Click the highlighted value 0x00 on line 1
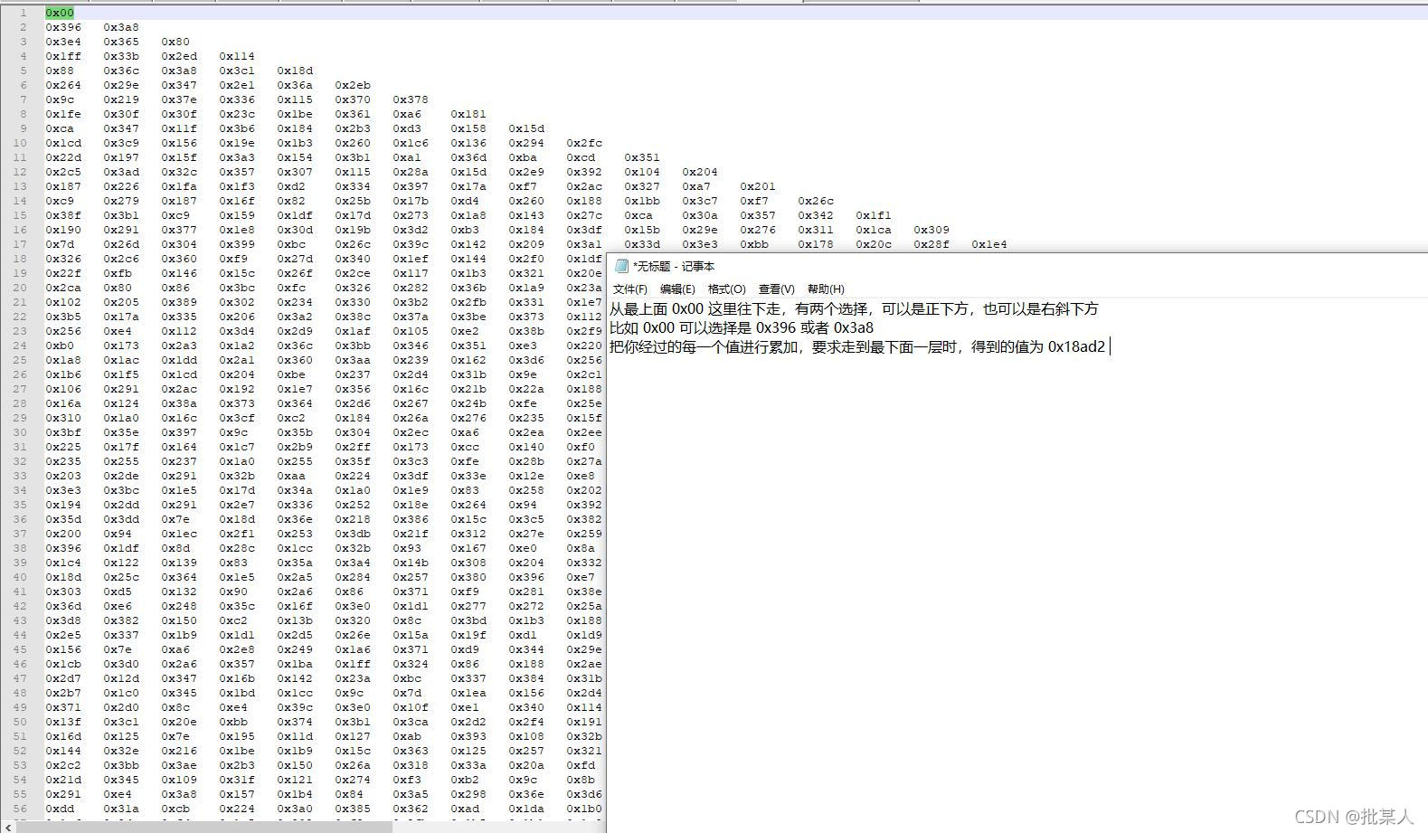Image resolution: width=1428 pixels, height=833 pixels. tap(60, 13)
